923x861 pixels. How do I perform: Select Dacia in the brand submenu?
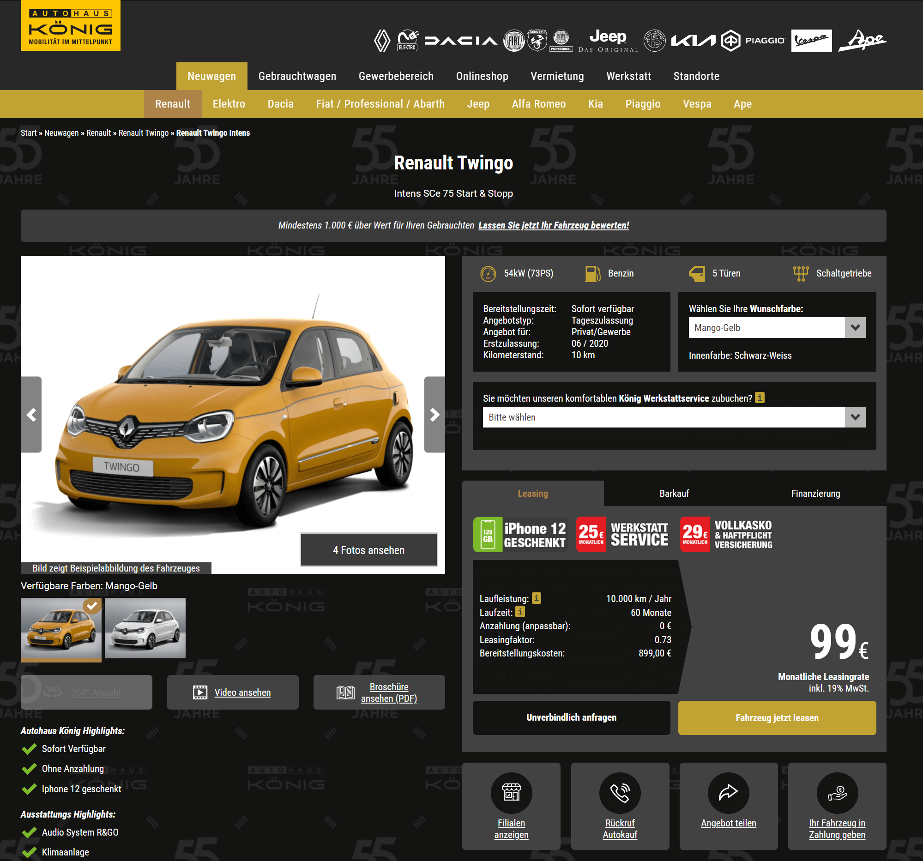point(280,104)
